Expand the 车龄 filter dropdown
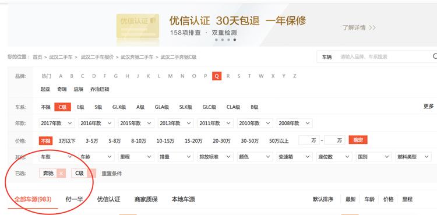437x215 pixels. point(96,157)
